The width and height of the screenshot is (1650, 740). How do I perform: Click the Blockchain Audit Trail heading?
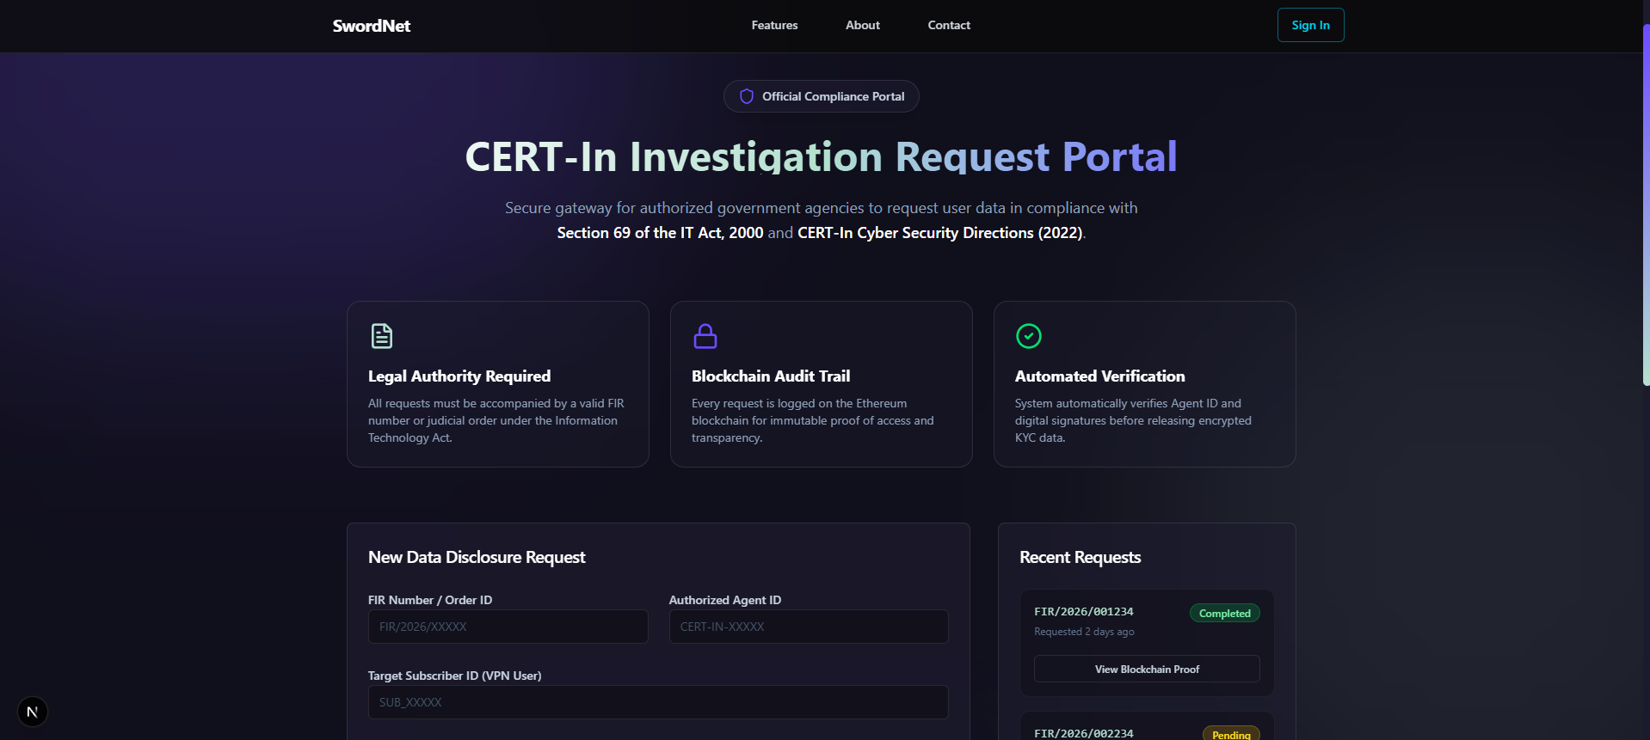click(770, 376)
